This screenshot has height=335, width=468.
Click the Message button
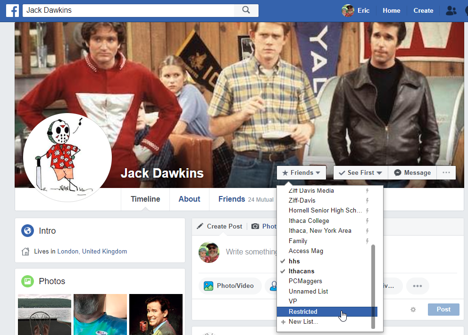(x=412, y=173)
